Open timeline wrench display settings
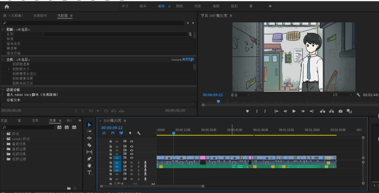Viewport: 379px width, 193px height. point(138,133)
